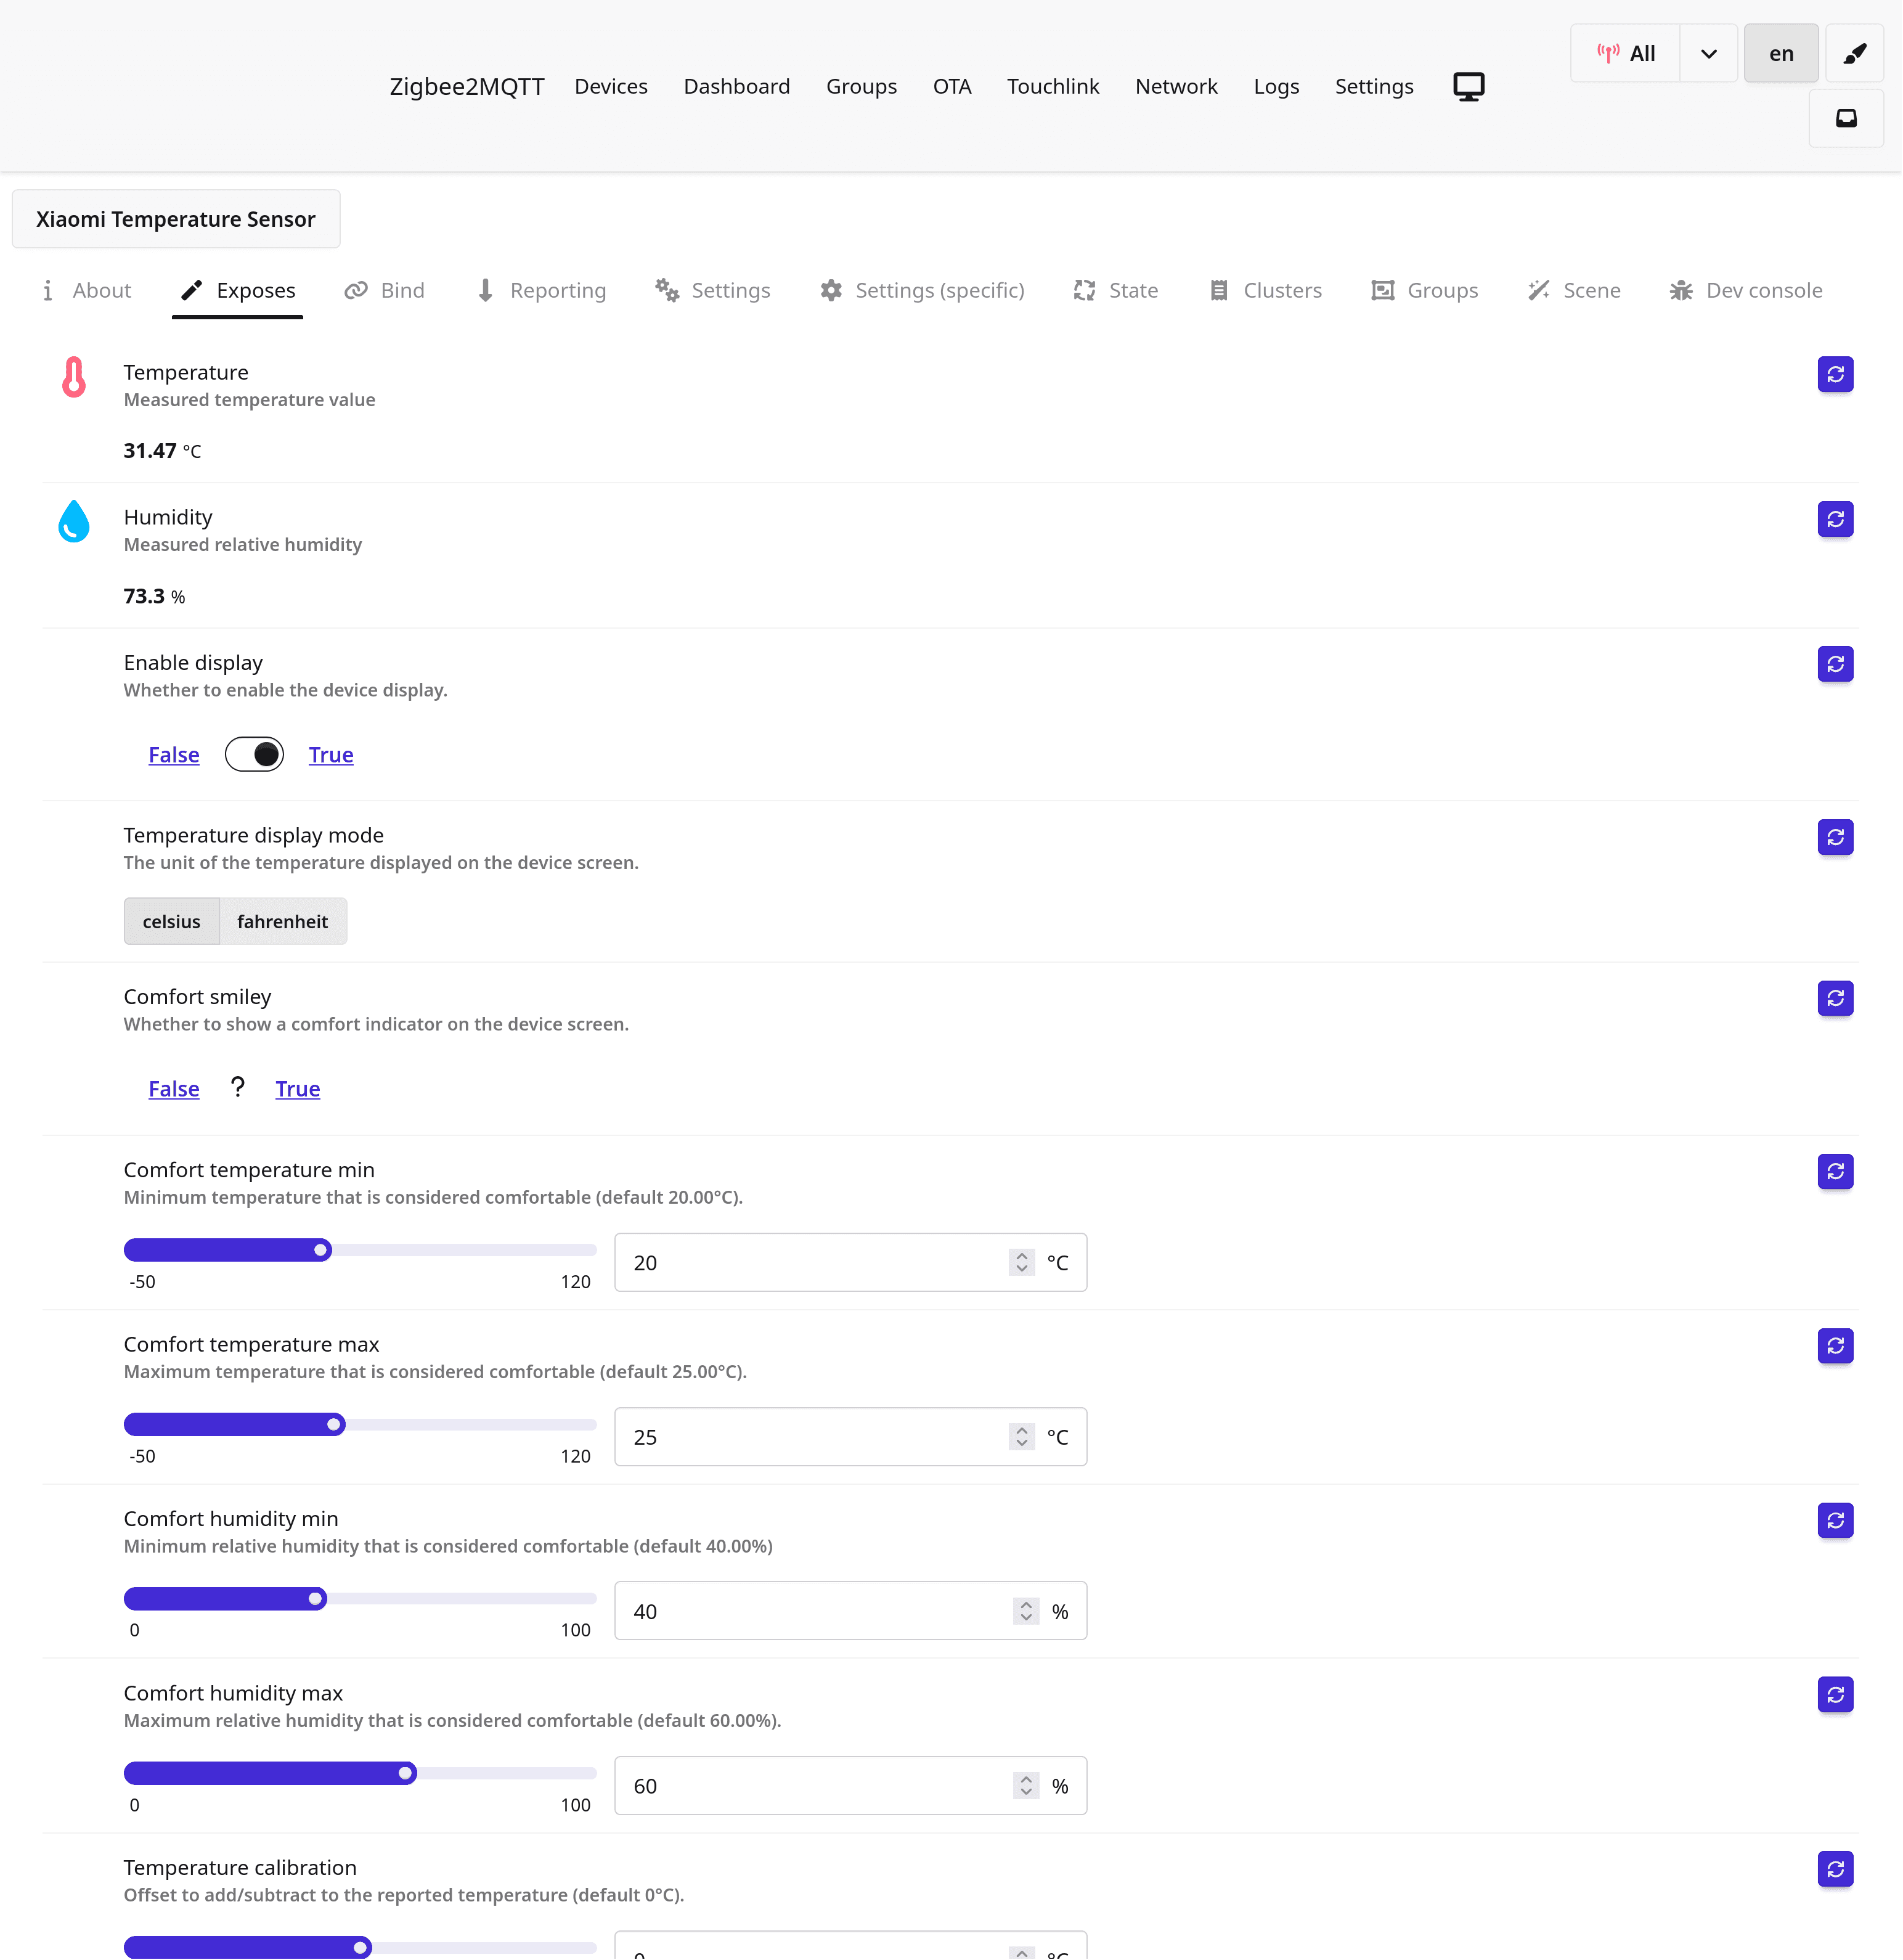Refresh the Temperature reading
The height and width of the screenshot is (1960, 1903).
click(x=1835, y=374)
